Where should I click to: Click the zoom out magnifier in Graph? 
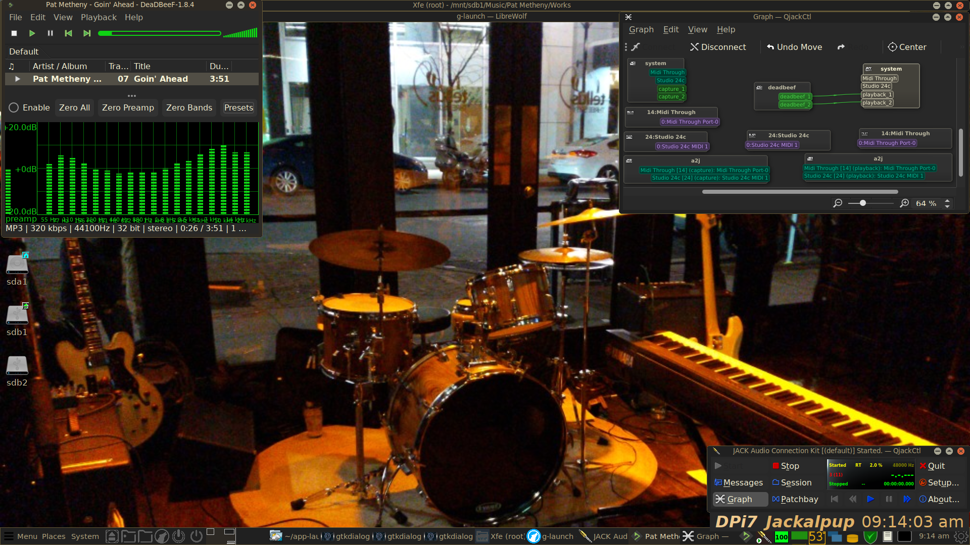point(838,203)
